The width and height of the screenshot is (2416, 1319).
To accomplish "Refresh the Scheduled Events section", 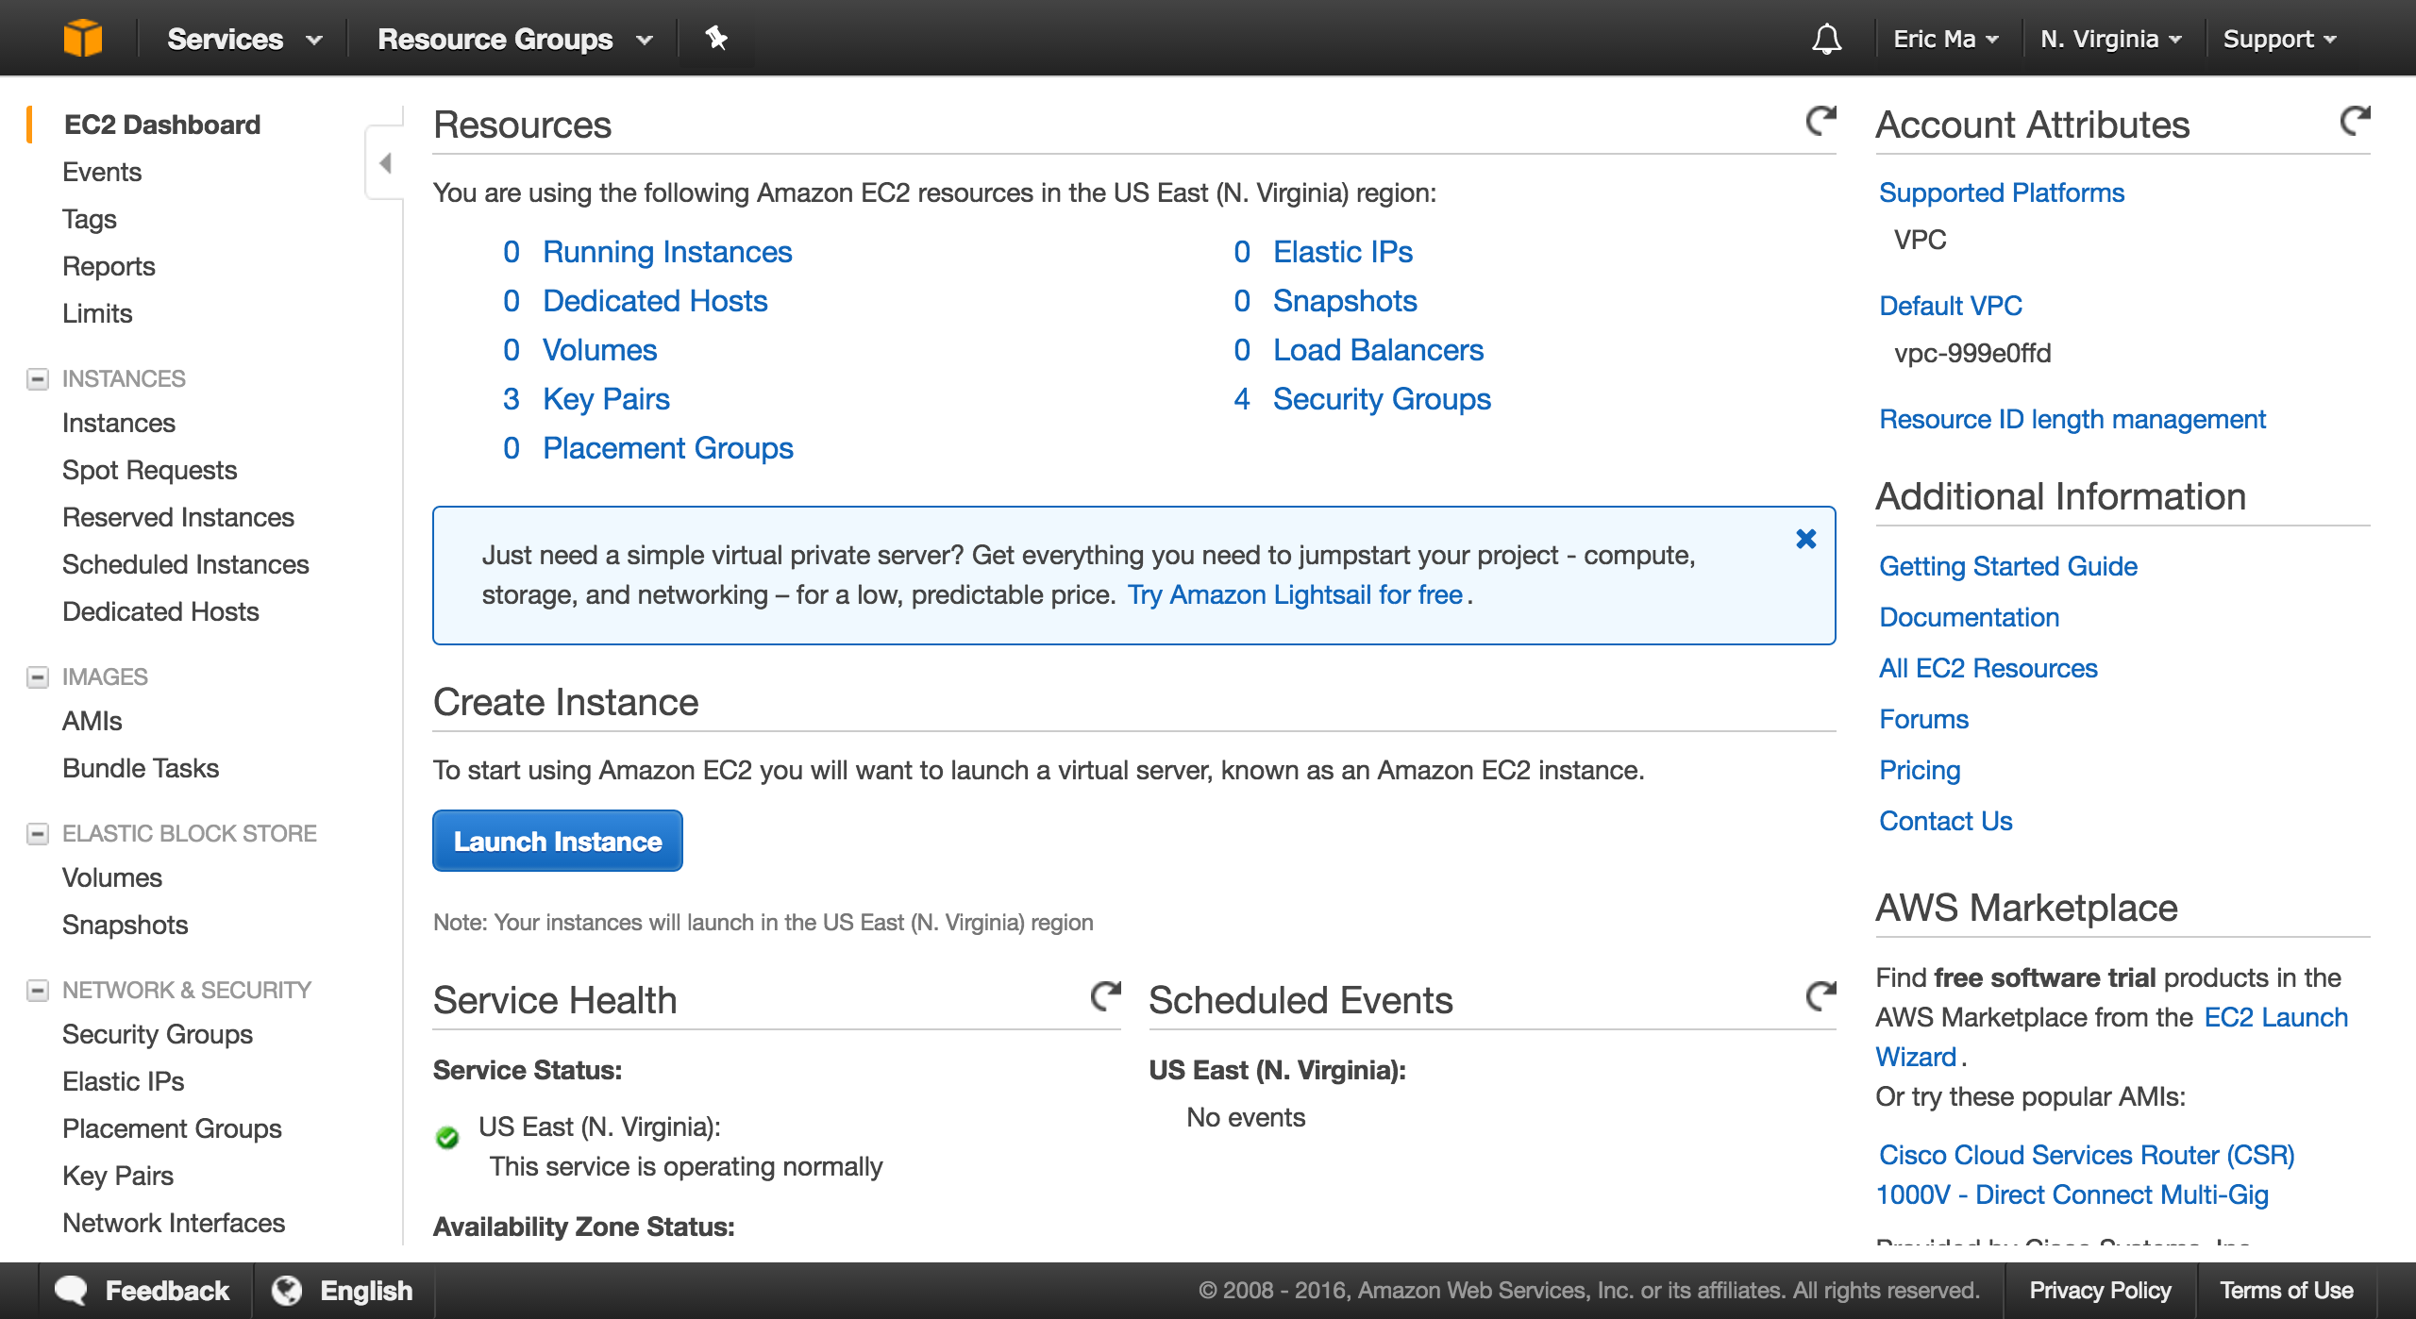I will [1820, 996].
